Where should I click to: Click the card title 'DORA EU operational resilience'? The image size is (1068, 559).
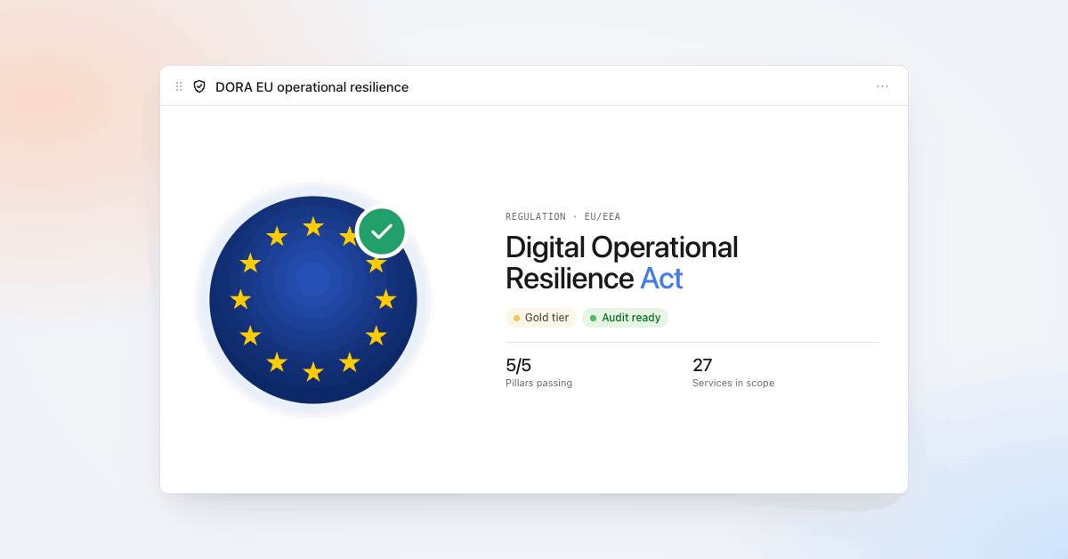click(x=312, y=87)
